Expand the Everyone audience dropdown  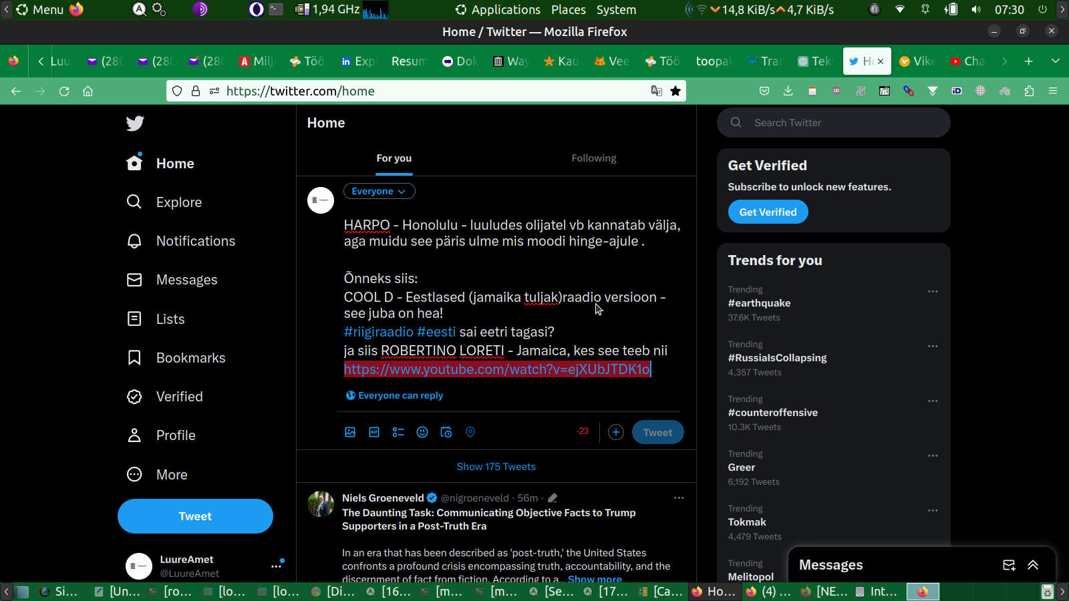(x=379, y=191)
